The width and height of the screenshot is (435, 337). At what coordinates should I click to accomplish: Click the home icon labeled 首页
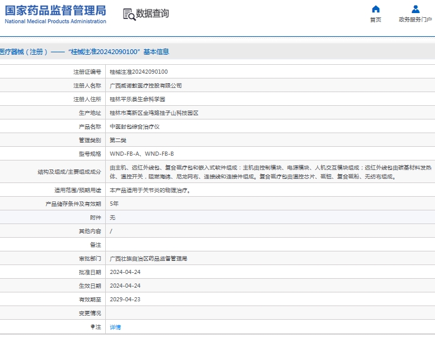[x=376, y=9]
